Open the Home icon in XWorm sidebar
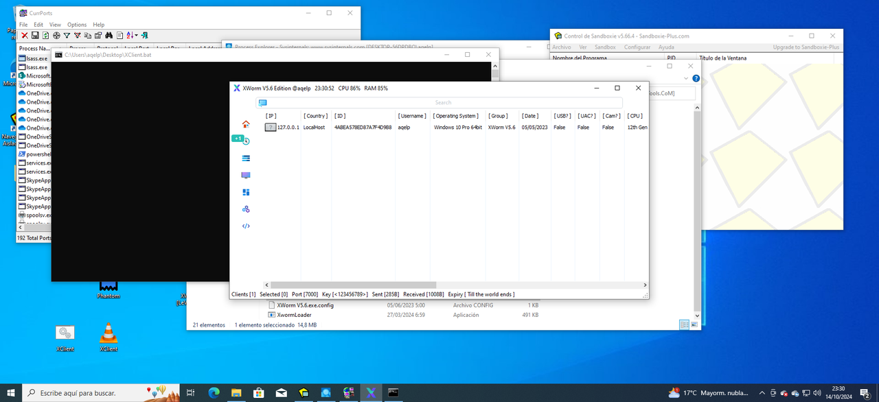879x402 pixels. [246, 124]
